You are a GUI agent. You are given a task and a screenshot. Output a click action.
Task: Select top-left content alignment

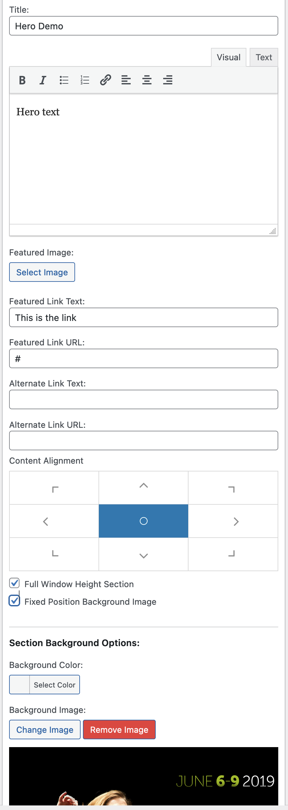pos(54,488)
